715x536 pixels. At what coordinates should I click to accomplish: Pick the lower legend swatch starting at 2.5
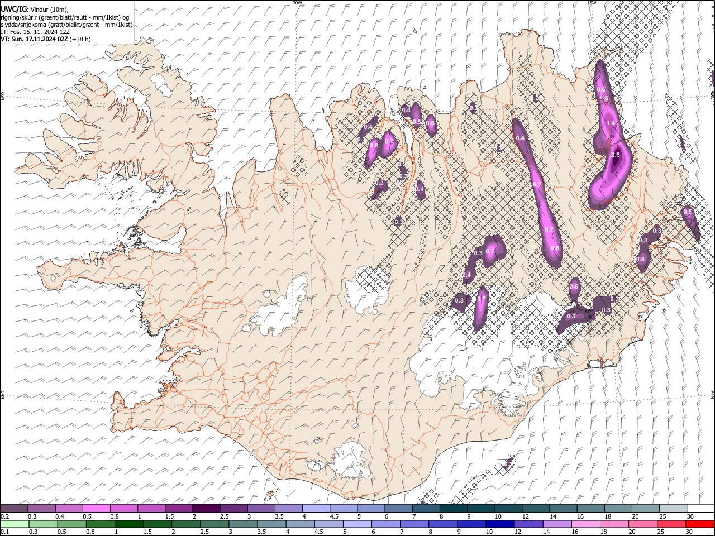coord(214,524)
